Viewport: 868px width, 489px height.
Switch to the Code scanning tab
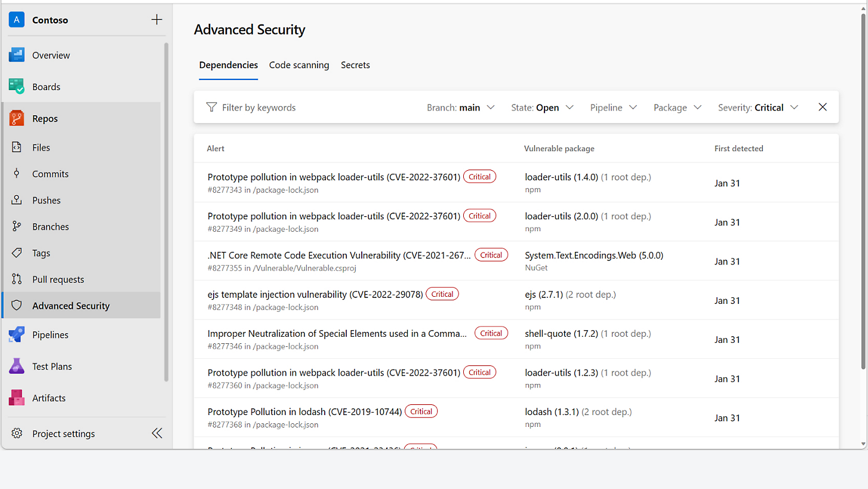(299, 65)
